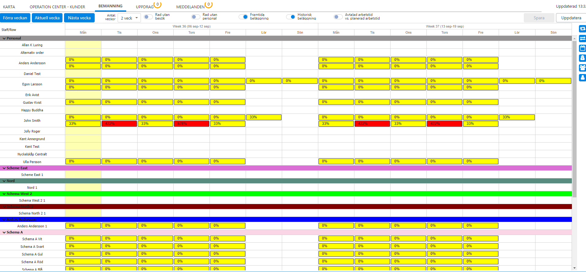
Task: Select the 'Egon Larsson' staff name
Action: point(32,84)
